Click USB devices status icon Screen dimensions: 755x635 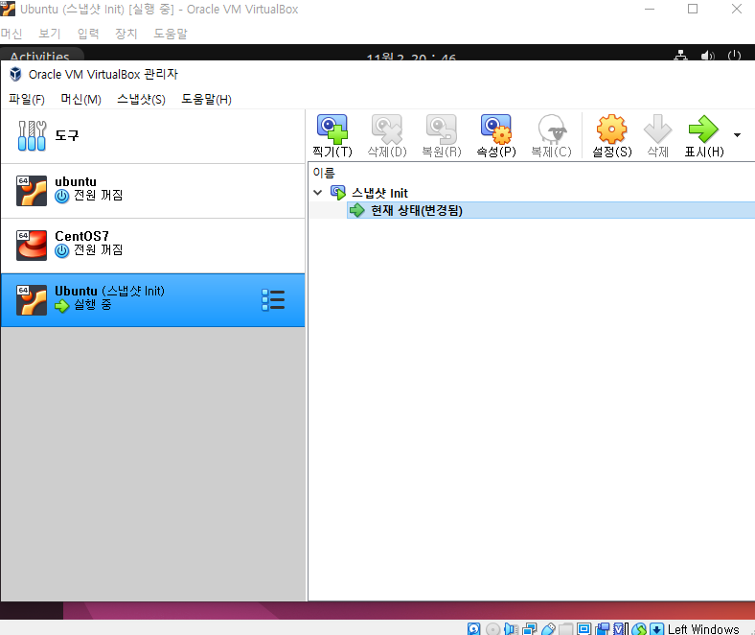[548, 628]
